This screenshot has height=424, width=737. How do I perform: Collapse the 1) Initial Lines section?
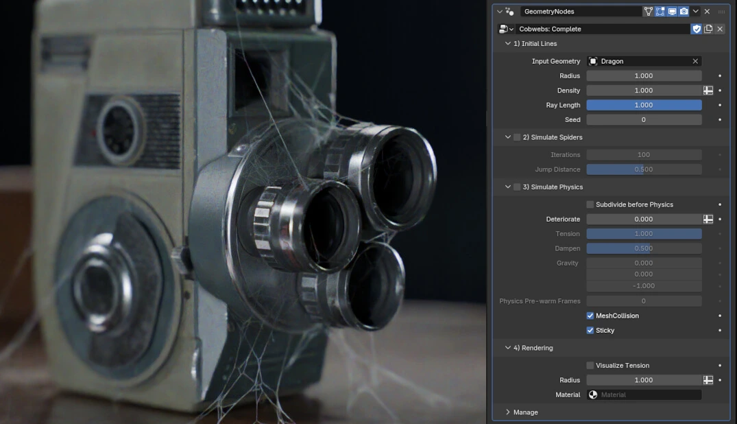(507, 43)
